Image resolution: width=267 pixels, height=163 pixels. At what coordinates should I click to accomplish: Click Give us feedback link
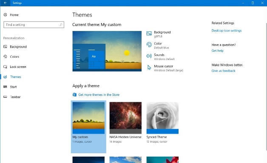[223, 71]
